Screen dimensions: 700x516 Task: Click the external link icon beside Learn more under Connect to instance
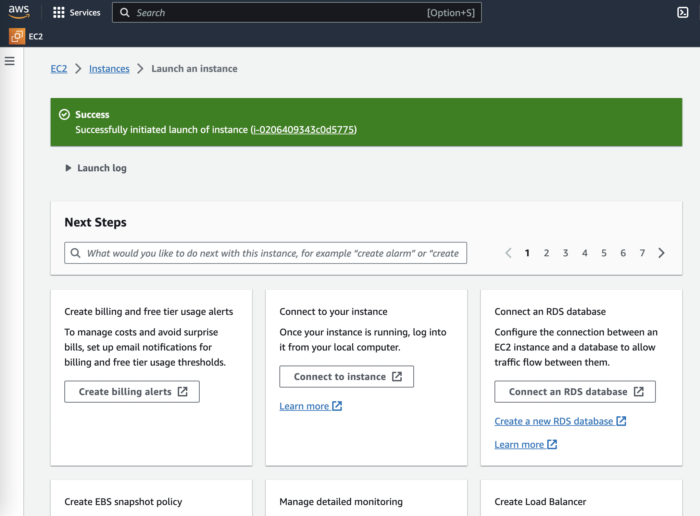point(337,406)
